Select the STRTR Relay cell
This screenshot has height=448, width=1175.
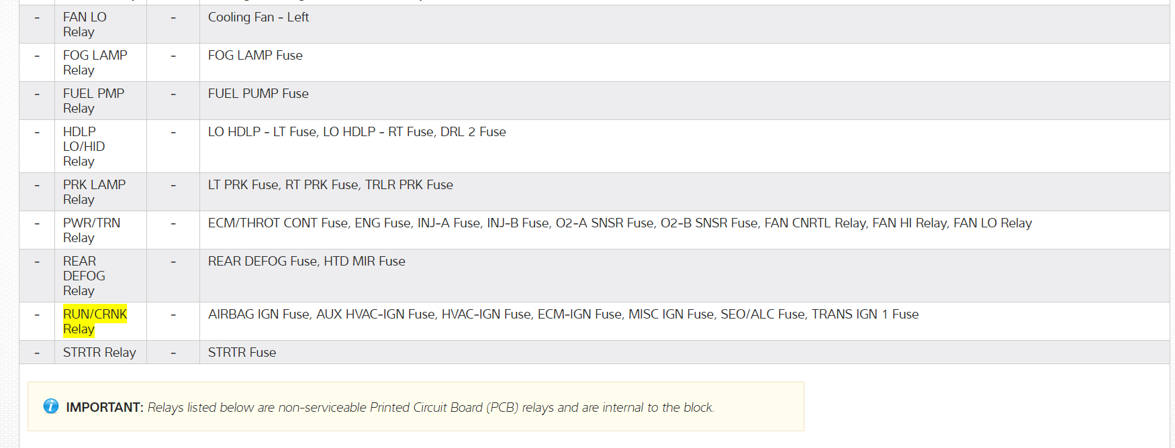click(x=99, y=353)
